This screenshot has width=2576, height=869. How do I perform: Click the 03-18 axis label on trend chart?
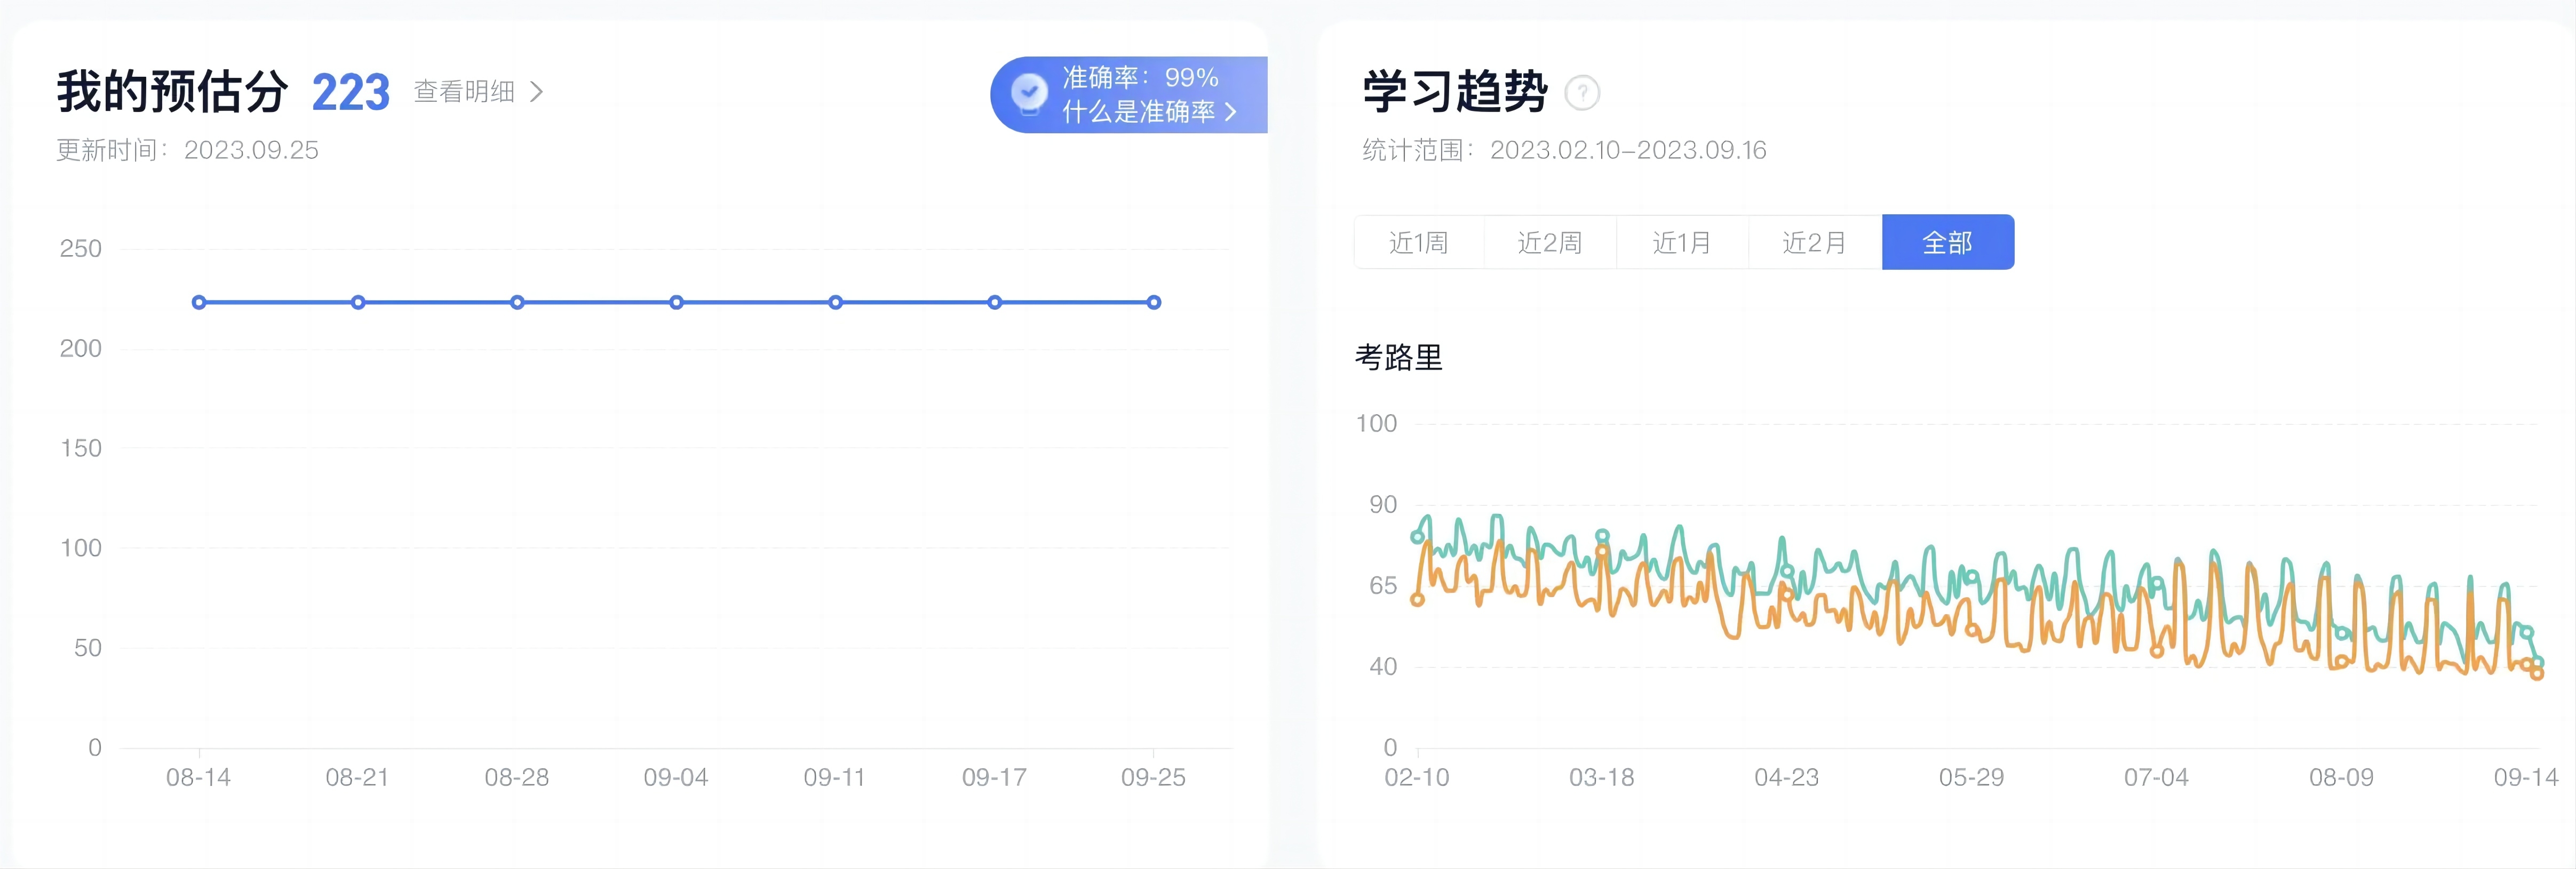click(x=1602, y=777)
